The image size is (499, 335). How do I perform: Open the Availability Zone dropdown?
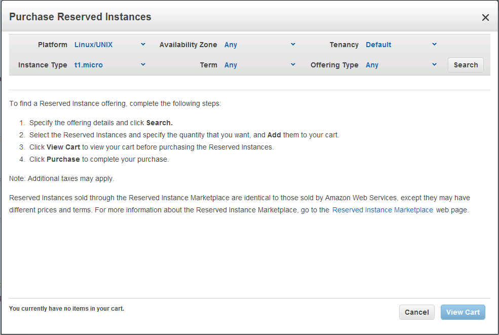(260, 45)
